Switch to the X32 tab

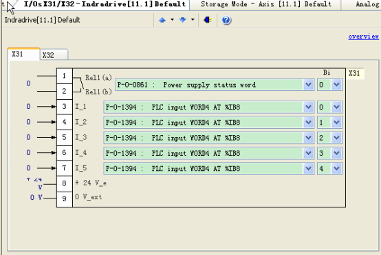pos(54,55)
